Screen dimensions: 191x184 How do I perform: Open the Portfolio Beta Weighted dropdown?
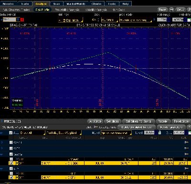click(x=64, y=133)
